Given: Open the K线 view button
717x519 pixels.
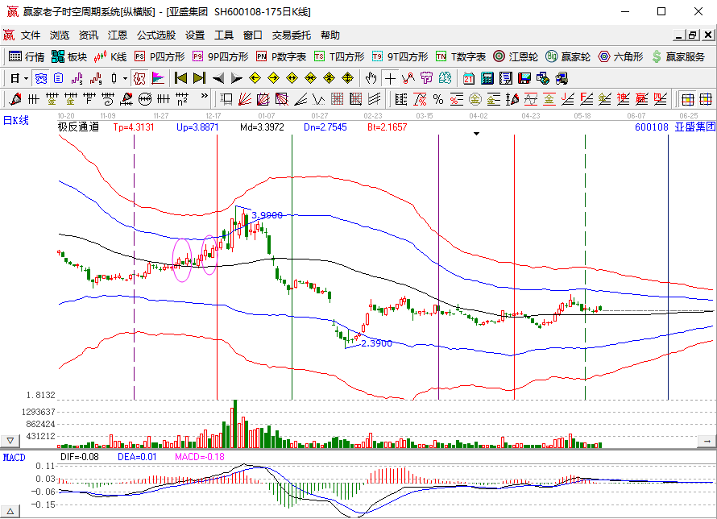Looking at the screenshot, I should 110,56.
